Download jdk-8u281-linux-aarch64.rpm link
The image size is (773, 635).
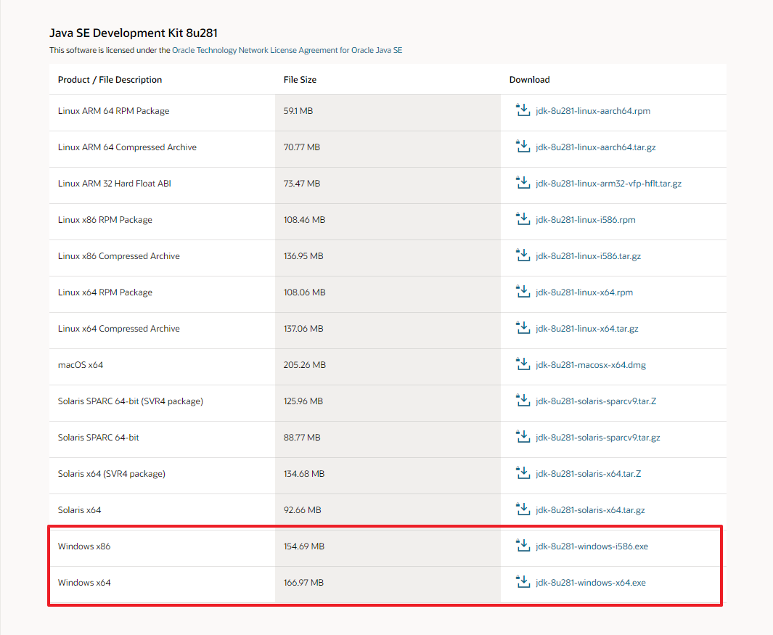click(593, 111)
